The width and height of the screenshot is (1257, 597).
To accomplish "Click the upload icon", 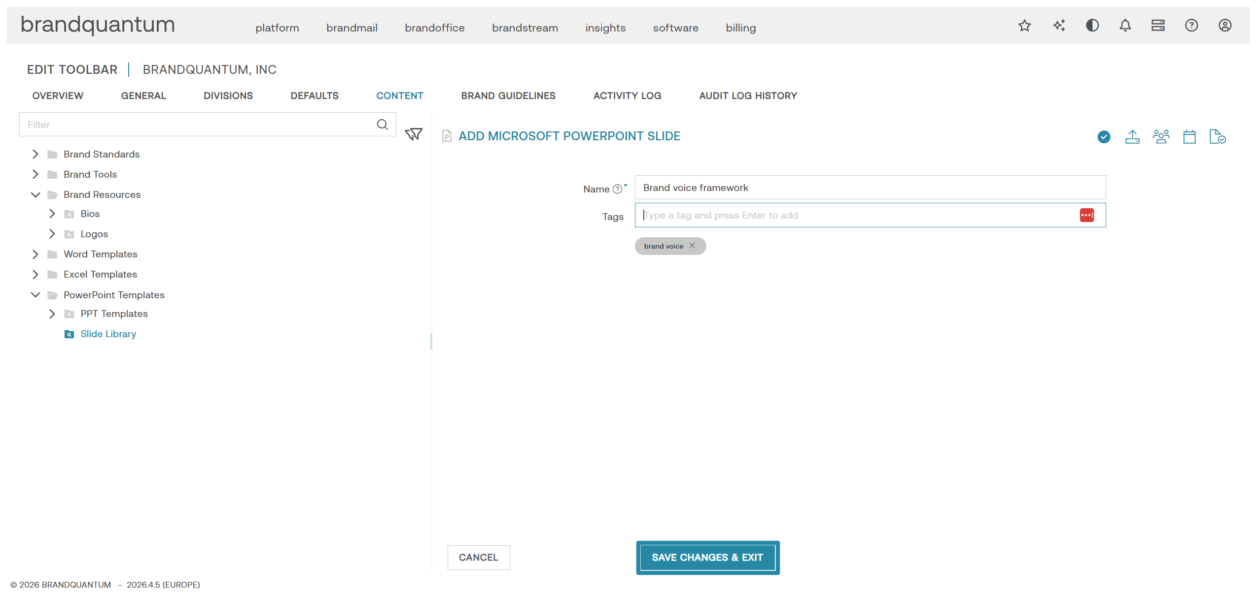I will 1132,137.
